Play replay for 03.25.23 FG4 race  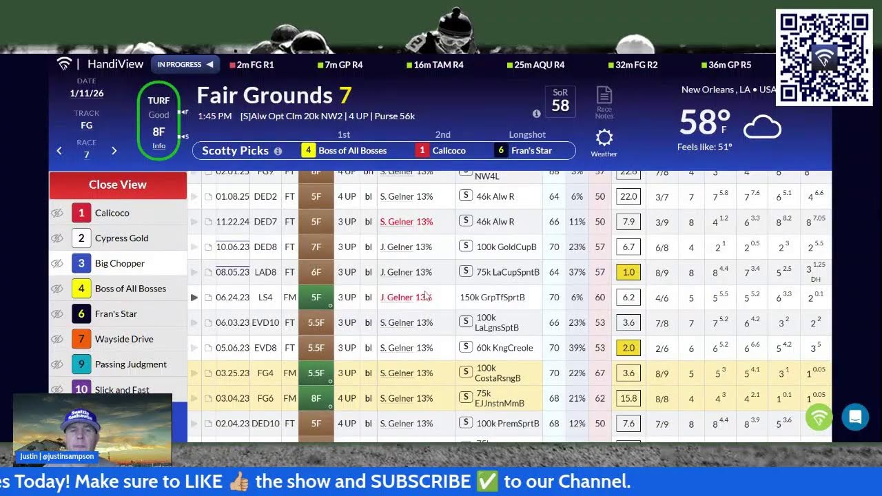pos(194,373)
